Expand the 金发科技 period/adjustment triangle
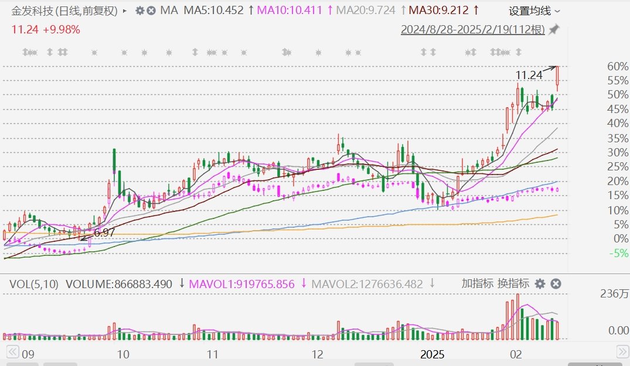 [x=125, y=11]
